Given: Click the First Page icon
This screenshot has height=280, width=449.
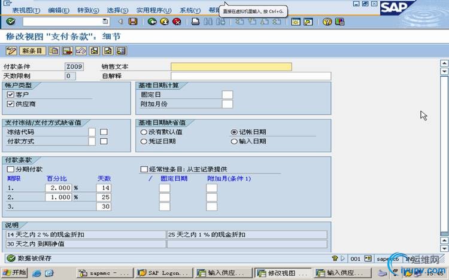Looking at the screenshot, I should tap(239, 22).
